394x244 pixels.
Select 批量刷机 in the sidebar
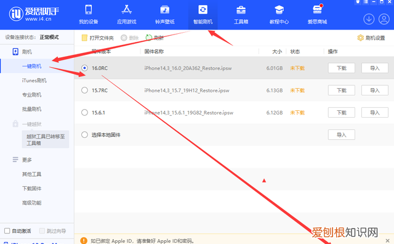click(31, 109)
